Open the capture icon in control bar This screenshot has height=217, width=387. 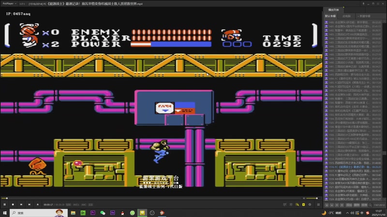point(285,204)
